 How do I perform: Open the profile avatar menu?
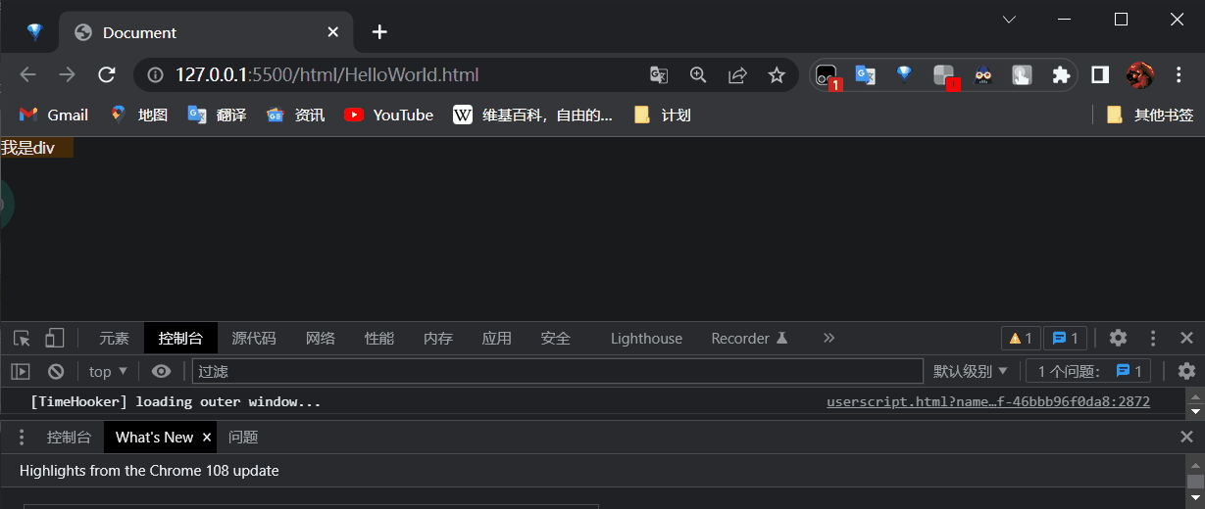pyautogui.click(x=1139, y=74)
